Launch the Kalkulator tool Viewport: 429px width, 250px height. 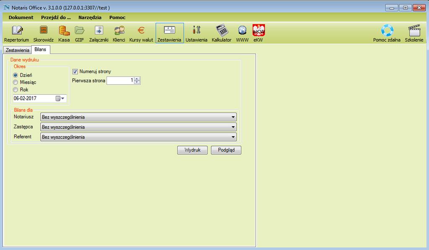point(222,33)
